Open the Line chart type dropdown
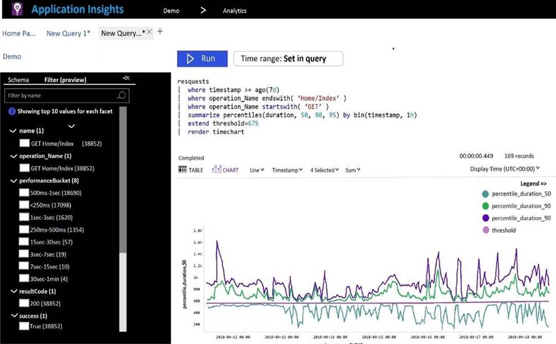 [x=257, y=170]
